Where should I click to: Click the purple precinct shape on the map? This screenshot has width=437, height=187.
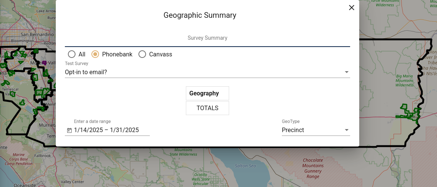[x=44, y=63]
